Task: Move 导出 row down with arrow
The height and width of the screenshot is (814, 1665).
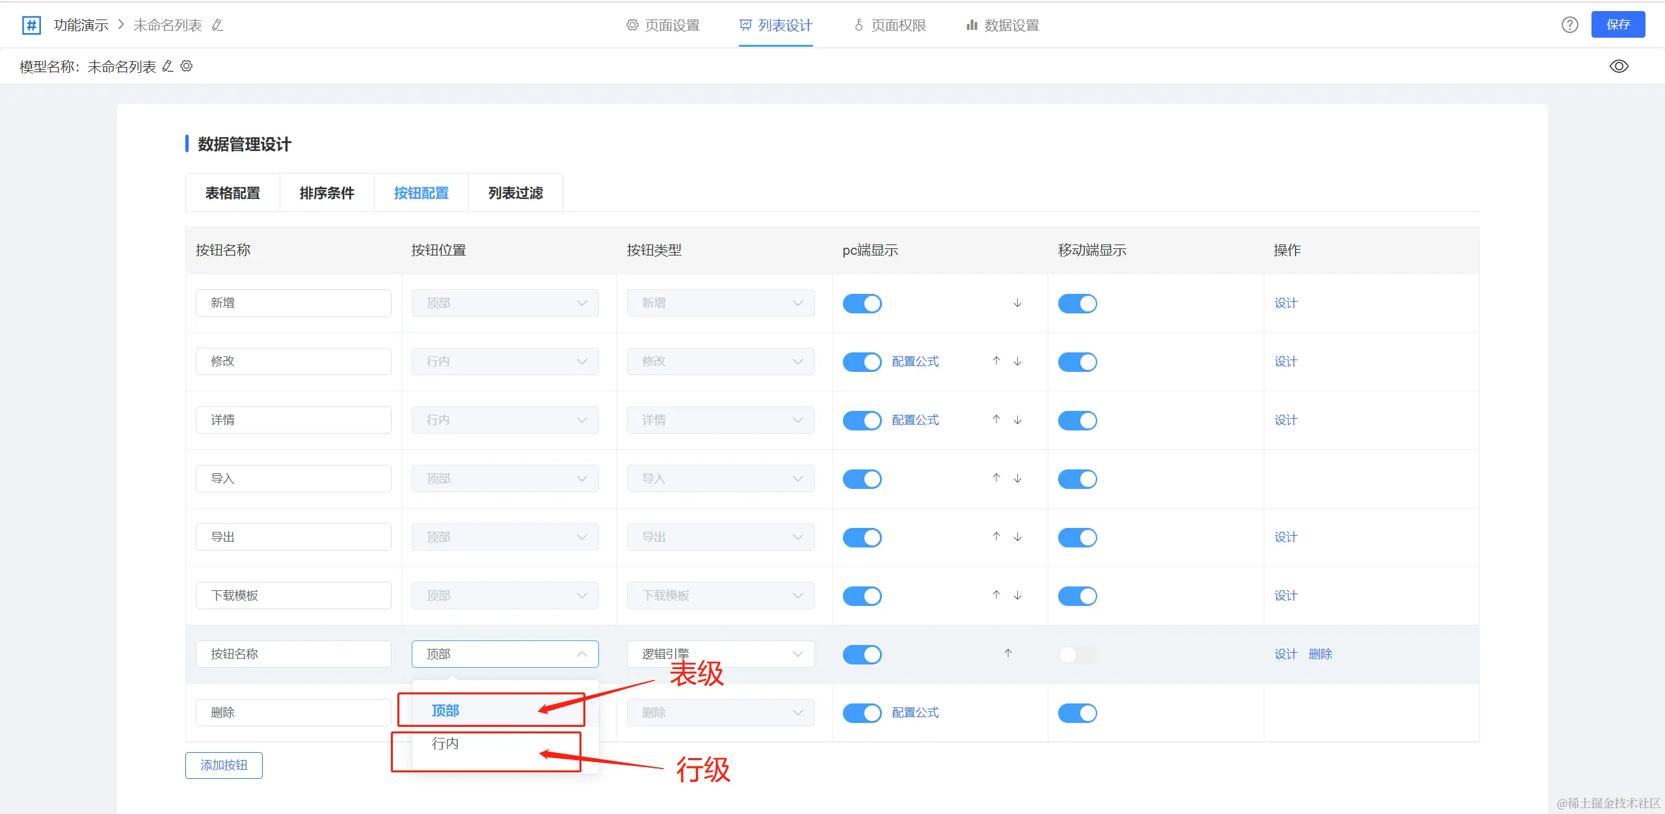Action: tap(1017, 537)
